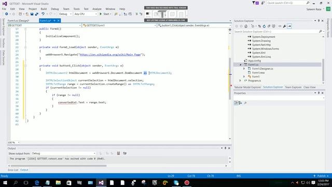
Task: Toggle Word Wrap in Output panel
Action: [x=125, y=153]
